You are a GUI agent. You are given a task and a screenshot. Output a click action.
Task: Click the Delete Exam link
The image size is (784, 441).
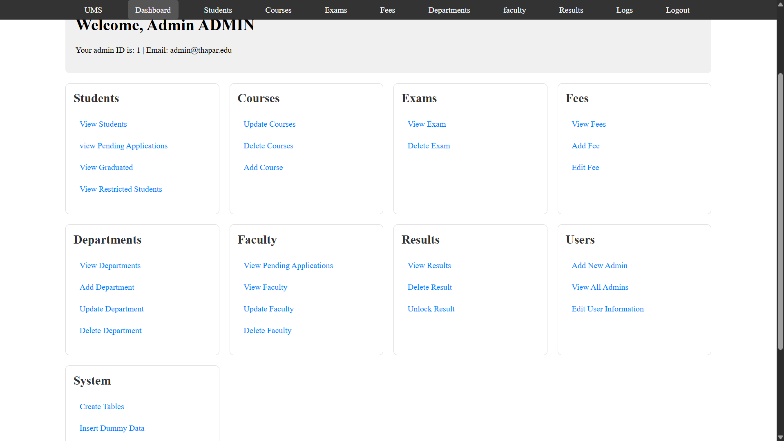pos(429,146)
